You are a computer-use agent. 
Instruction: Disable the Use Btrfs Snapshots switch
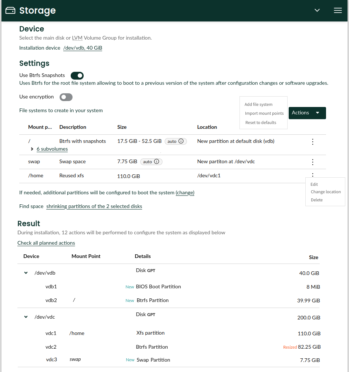pos(77,76)
